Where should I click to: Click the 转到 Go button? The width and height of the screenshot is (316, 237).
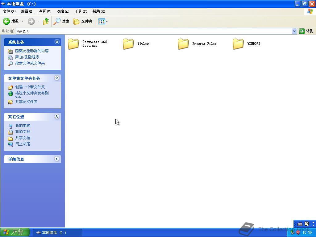[306, 31]
